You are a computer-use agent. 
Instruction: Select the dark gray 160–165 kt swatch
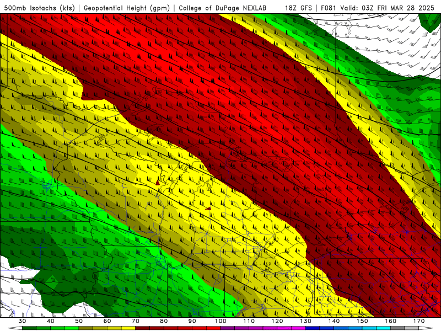[x=397, y=328]
